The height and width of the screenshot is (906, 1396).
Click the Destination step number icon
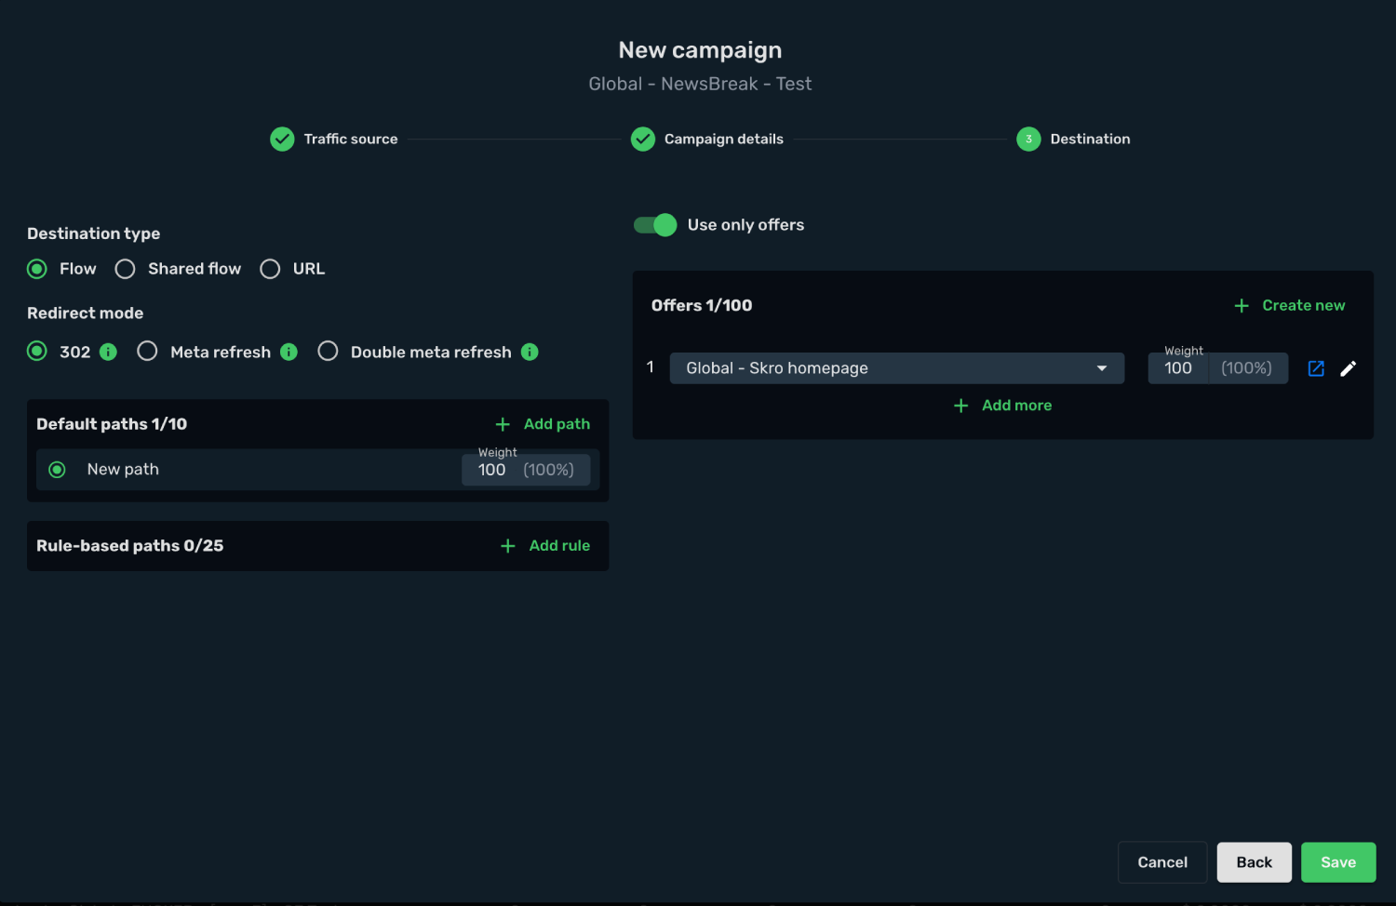(1028, 139)
